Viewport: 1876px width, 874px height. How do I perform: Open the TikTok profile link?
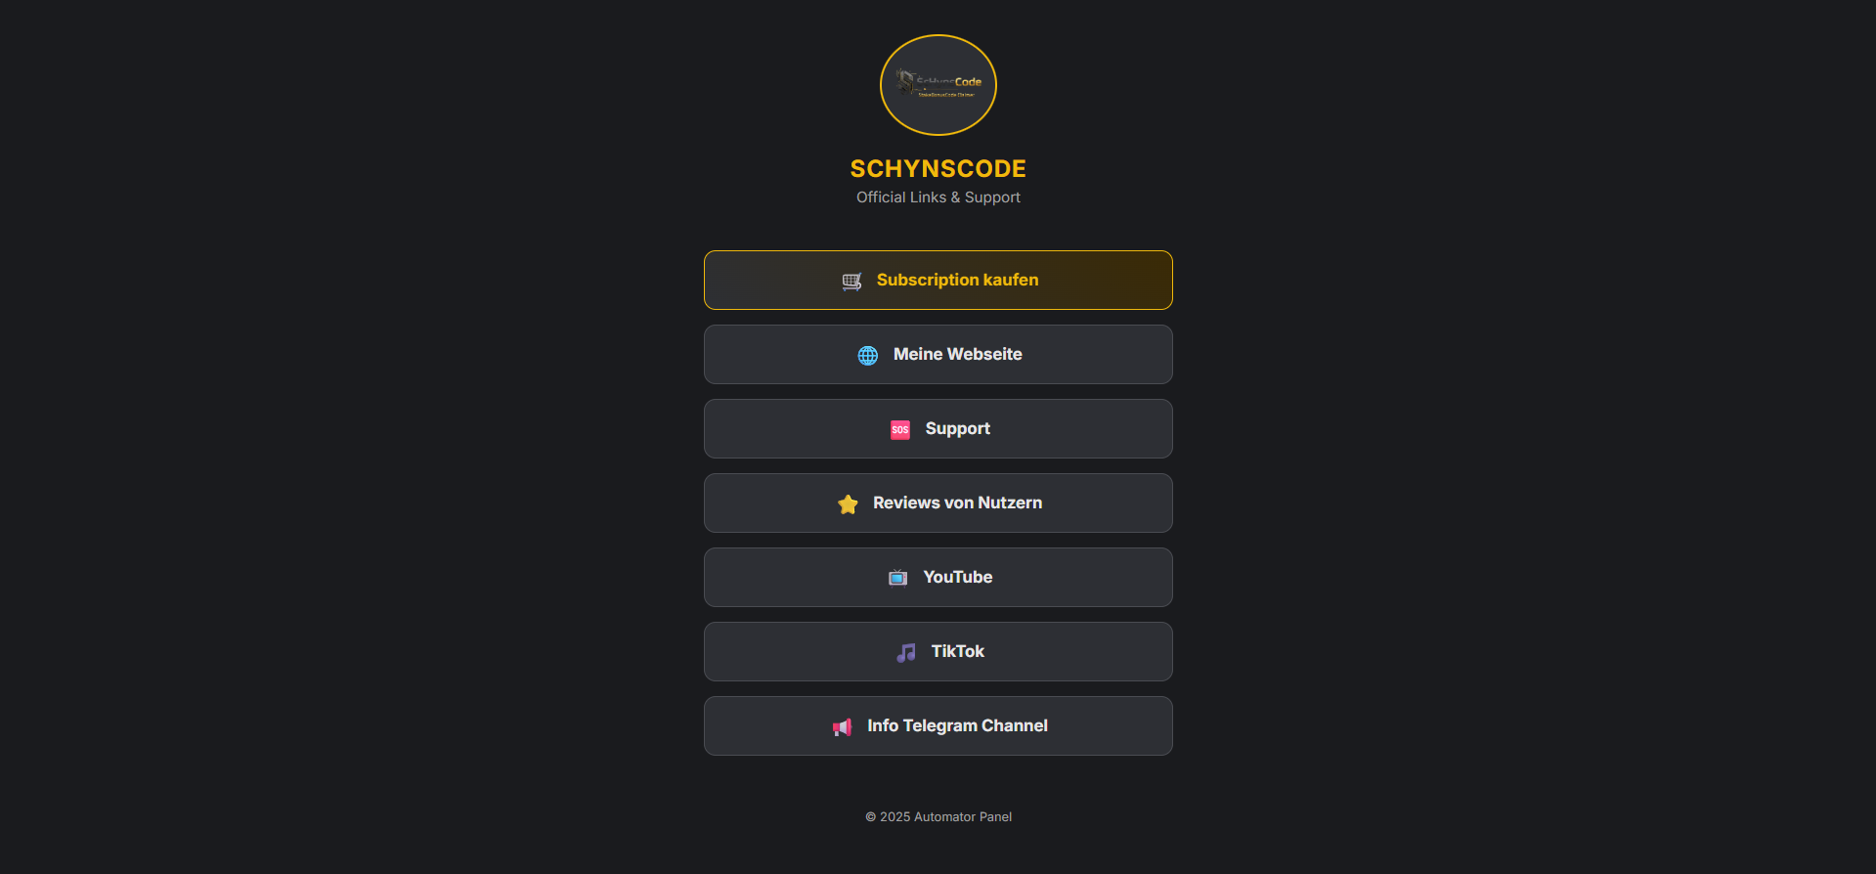point(938,651)
